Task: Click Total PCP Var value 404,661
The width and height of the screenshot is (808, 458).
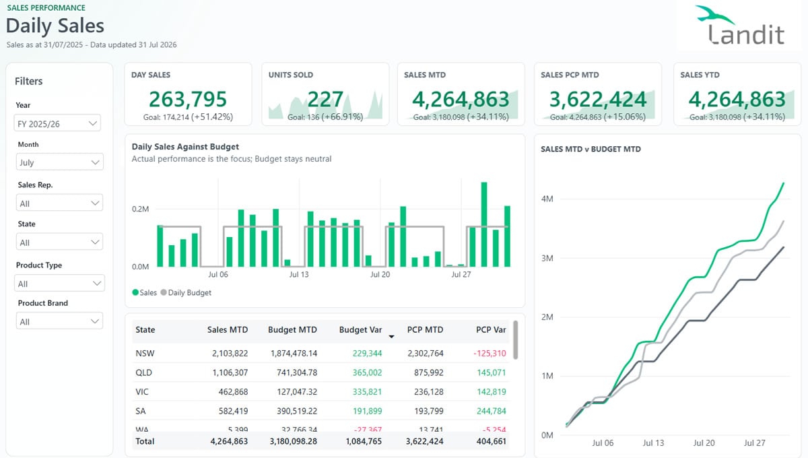Action: point(490,441)
